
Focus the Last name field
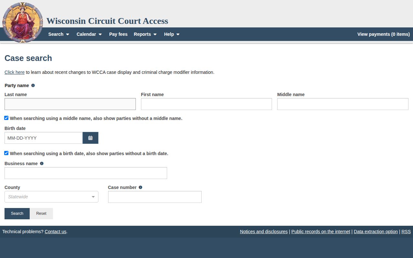point(70,104)
